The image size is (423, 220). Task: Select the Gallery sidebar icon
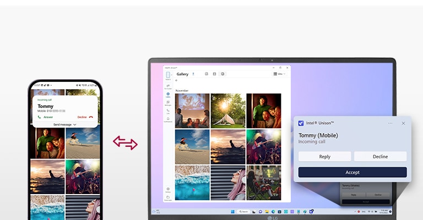[x=167, y=94]
